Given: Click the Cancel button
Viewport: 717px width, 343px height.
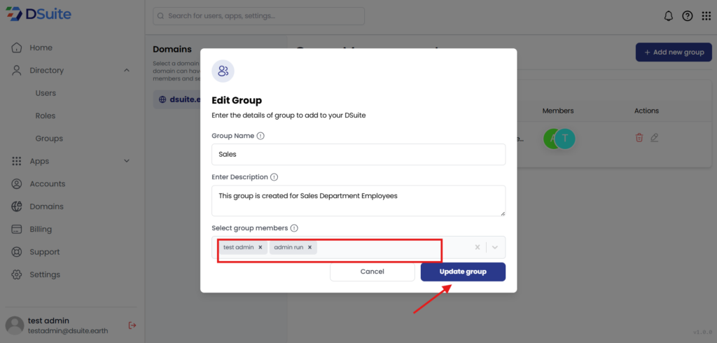Looking at the screenshot, I should coord(372,272).
